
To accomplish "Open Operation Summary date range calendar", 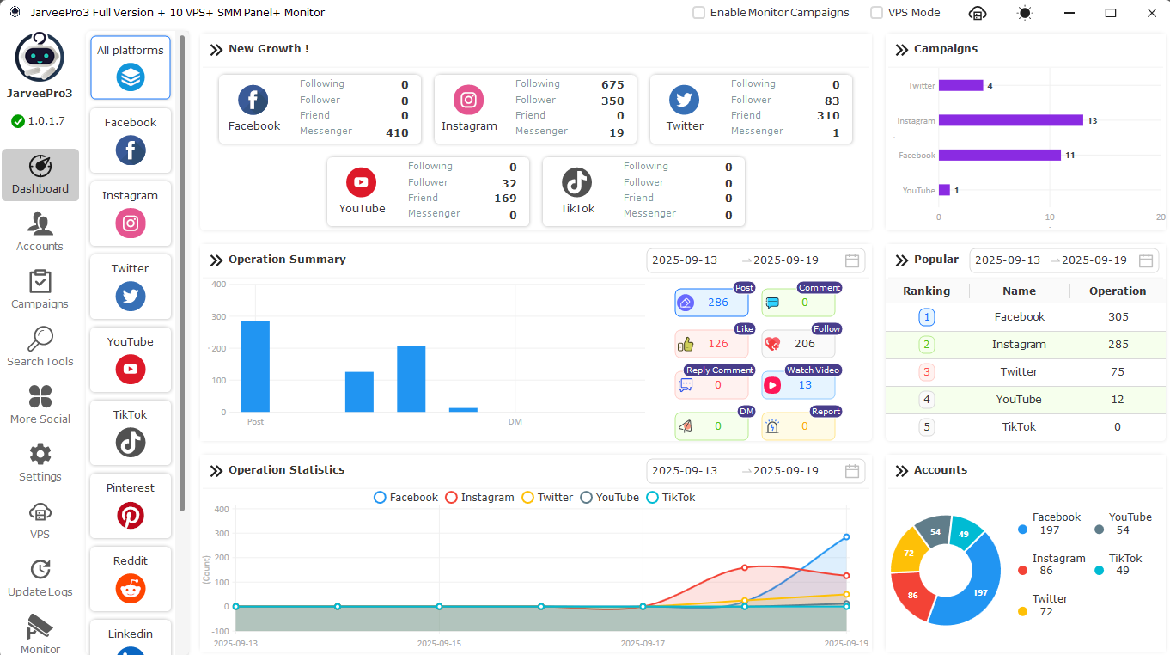I will point(852,260).
